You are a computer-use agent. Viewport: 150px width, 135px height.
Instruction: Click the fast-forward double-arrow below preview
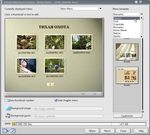pyautogui.click(x=95, y=94)
